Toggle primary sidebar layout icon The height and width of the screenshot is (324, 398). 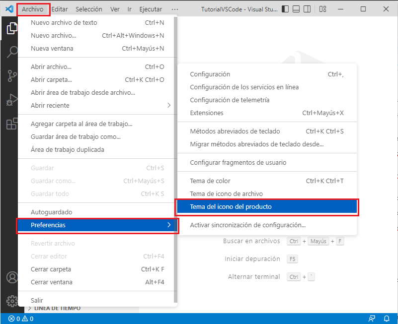pos(285,9)
